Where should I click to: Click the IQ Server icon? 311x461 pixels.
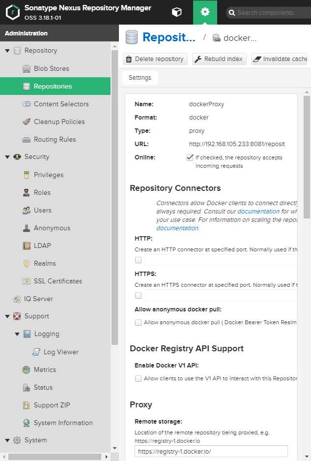[17, 299]
